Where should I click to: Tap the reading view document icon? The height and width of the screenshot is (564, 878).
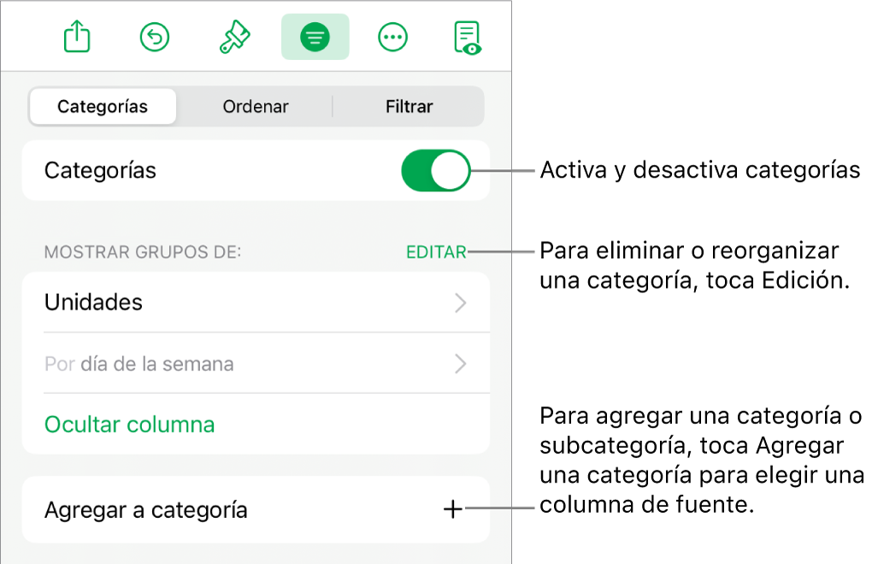468,38
